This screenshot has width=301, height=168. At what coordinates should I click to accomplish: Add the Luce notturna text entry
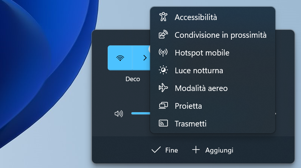(199, 70)
